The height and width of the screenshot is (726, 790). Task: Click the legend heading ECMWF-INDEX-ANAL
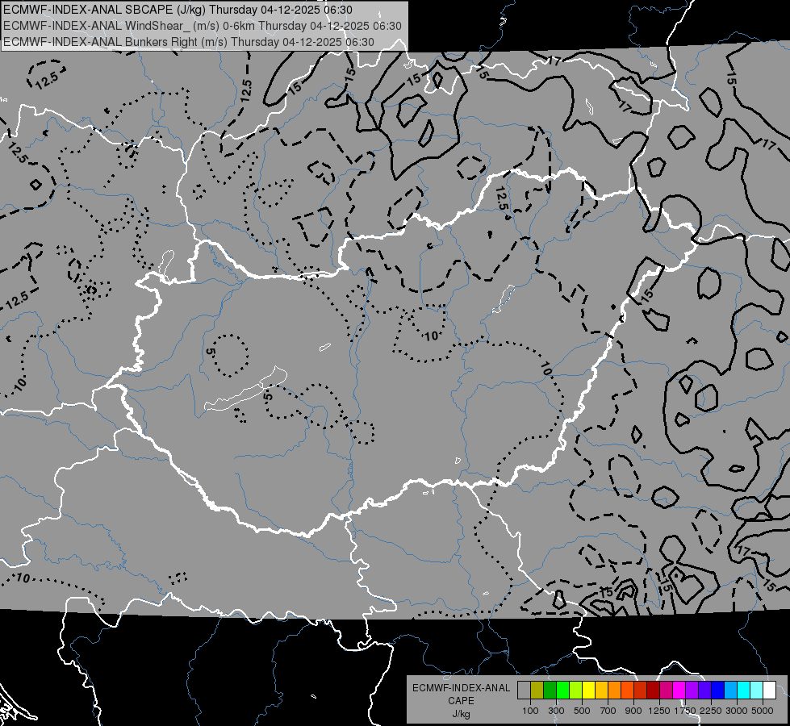tap(461, 688)
